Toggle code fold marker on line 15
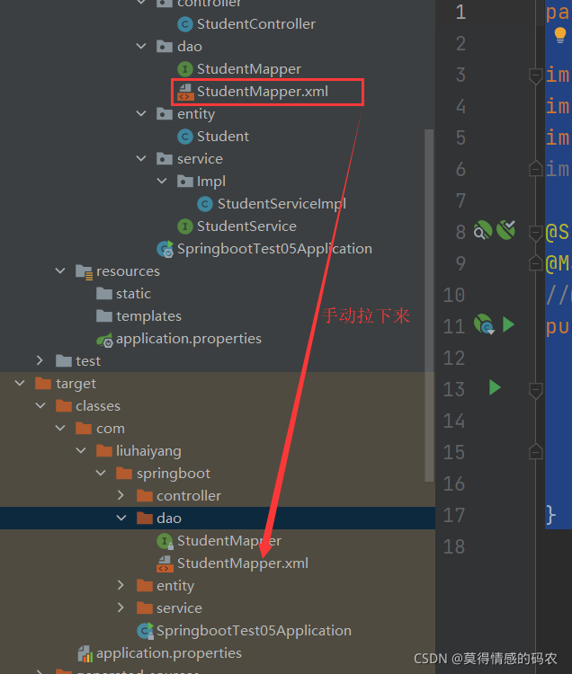The height and width of the screenshot is (674, 572). pos(535,452)
